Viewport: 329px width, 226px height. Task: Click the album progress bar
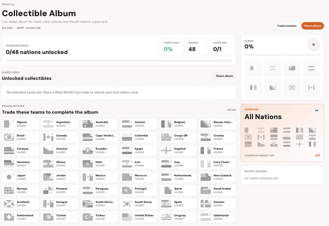[x=119, y=61]
